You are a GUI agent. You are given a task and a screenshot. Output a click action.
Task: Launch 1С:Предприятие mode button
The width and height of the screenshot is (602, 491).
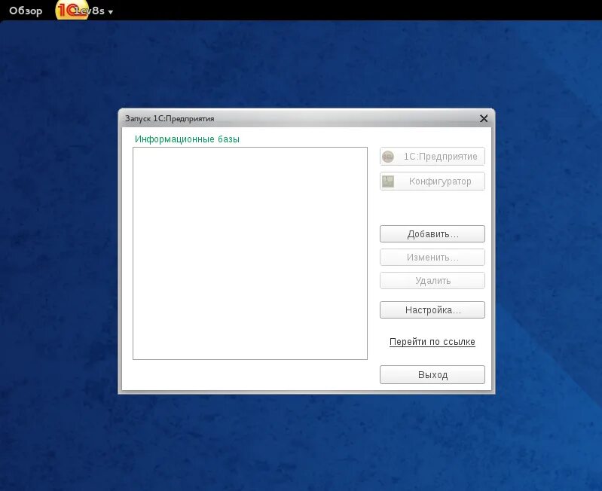point(432,157)
